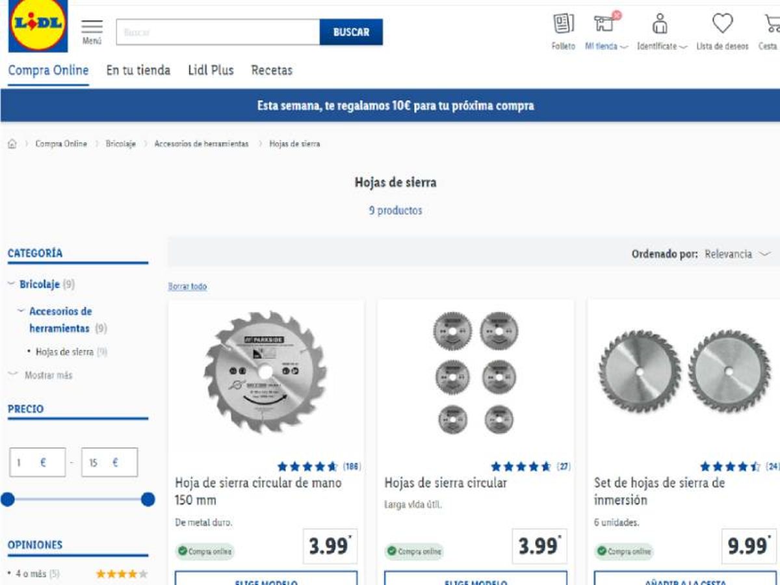The image size is (780, 585).
Task: Open the Folleto catalog icon
Action: point(563,24)
